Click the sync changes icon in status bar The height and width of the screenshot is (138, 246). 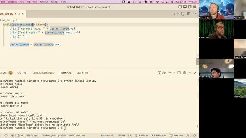click(6, 135)
